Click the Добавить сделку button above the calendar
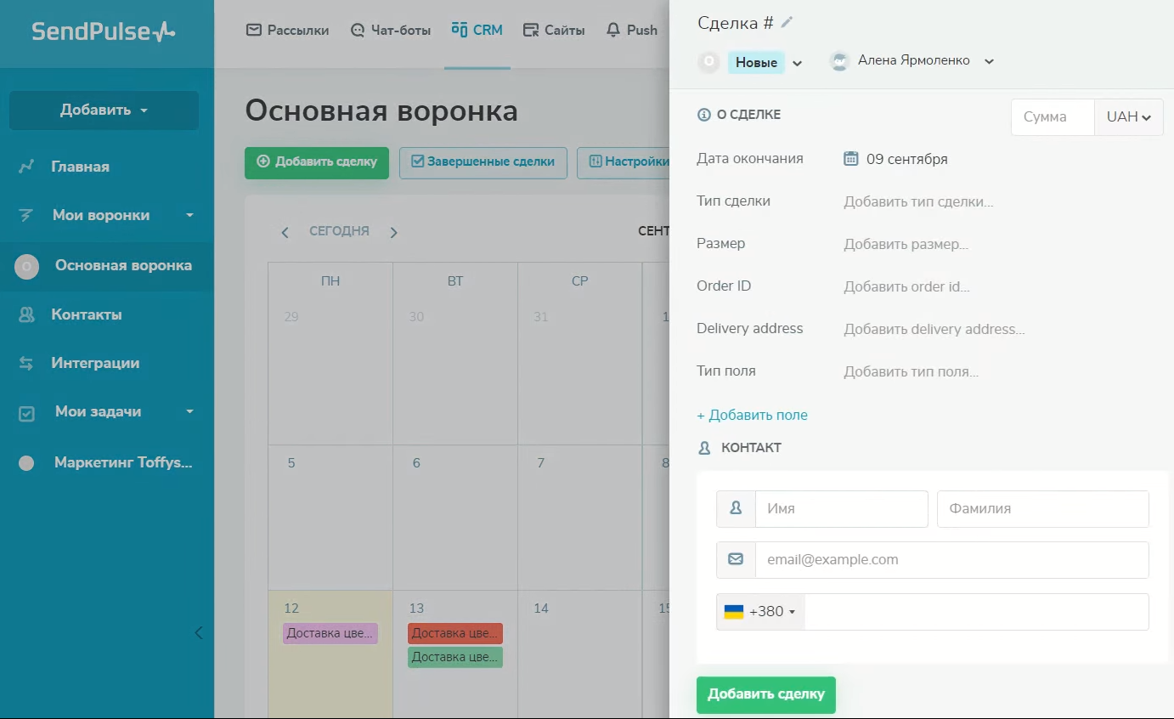The image size is (1174, 719). click(317, 161)
